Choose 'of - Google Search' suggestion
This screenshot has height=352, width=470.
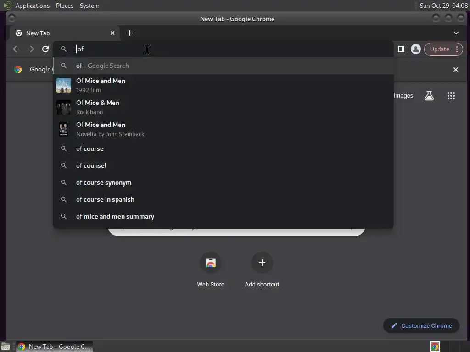coord(223,66)
